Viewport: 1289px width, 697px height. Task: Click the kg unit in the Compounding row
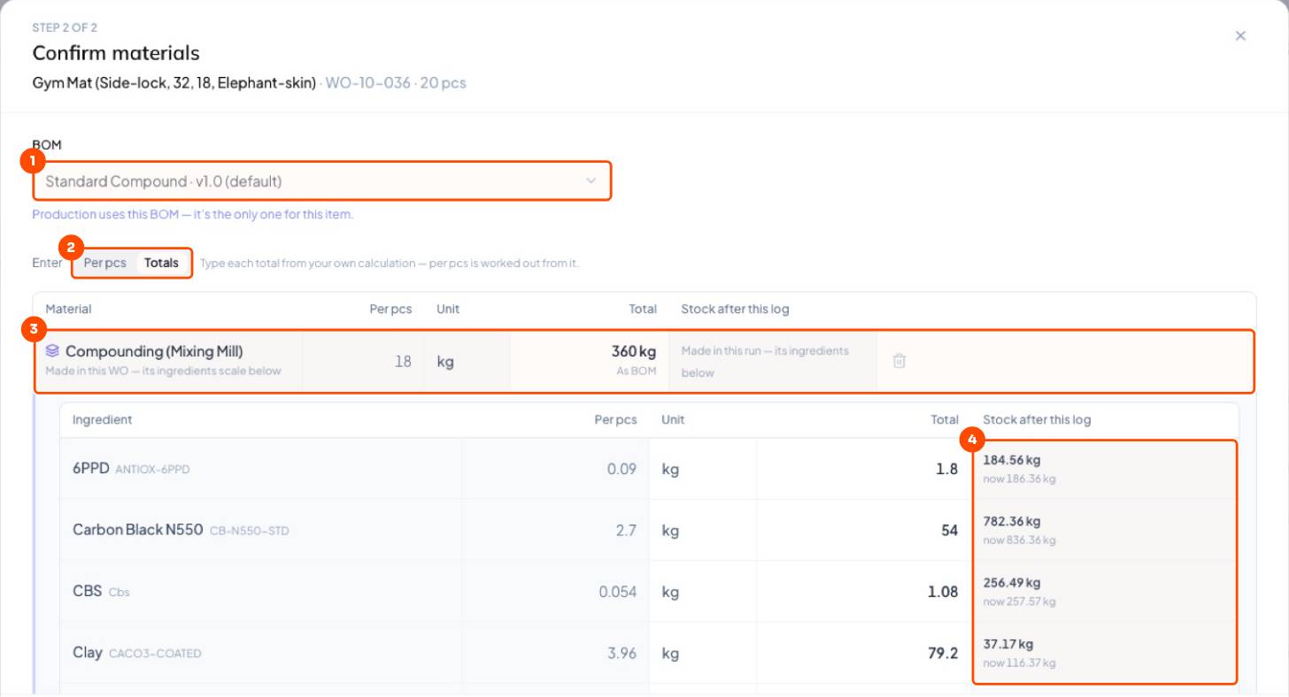tap(445, 361)
